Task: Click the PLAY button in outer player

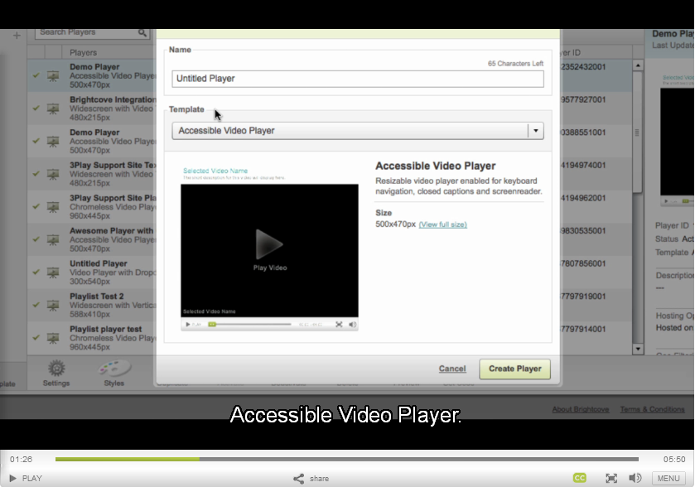Action: click(25, 478)
